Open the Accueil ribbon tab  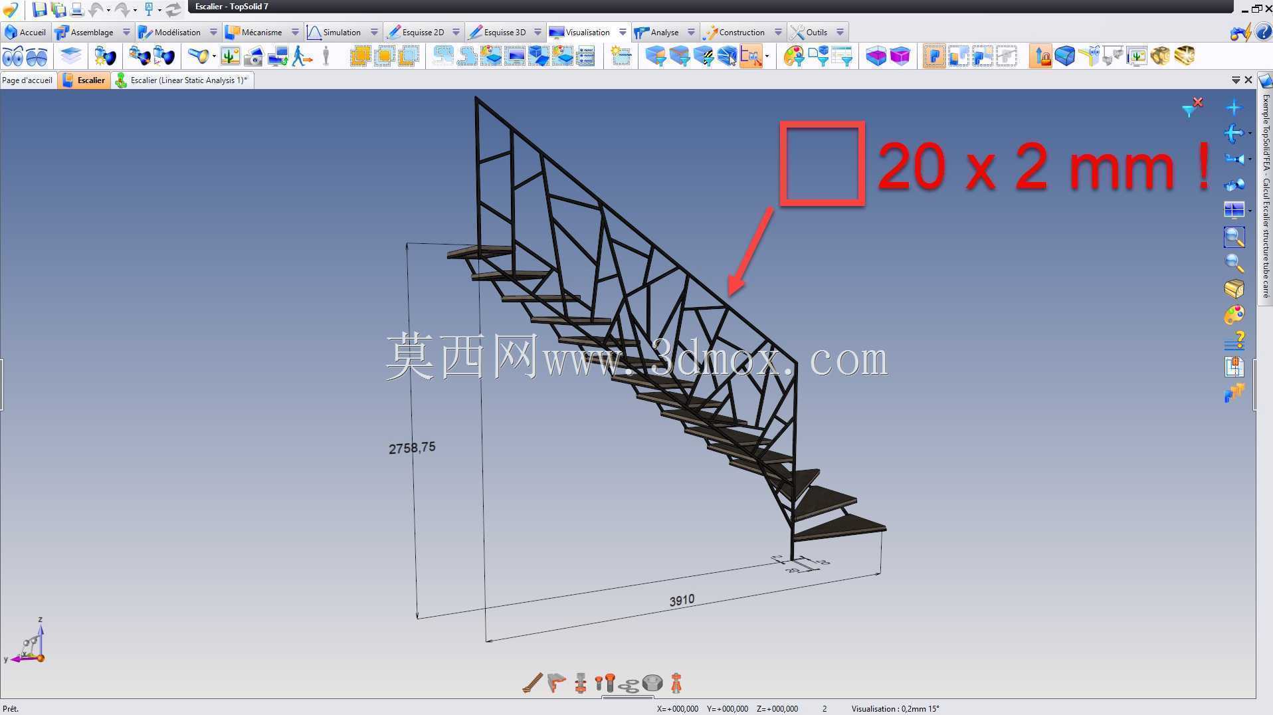point(25,32)
